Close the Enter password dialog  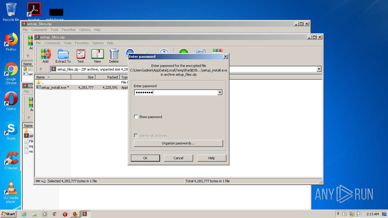pos(225,56)
